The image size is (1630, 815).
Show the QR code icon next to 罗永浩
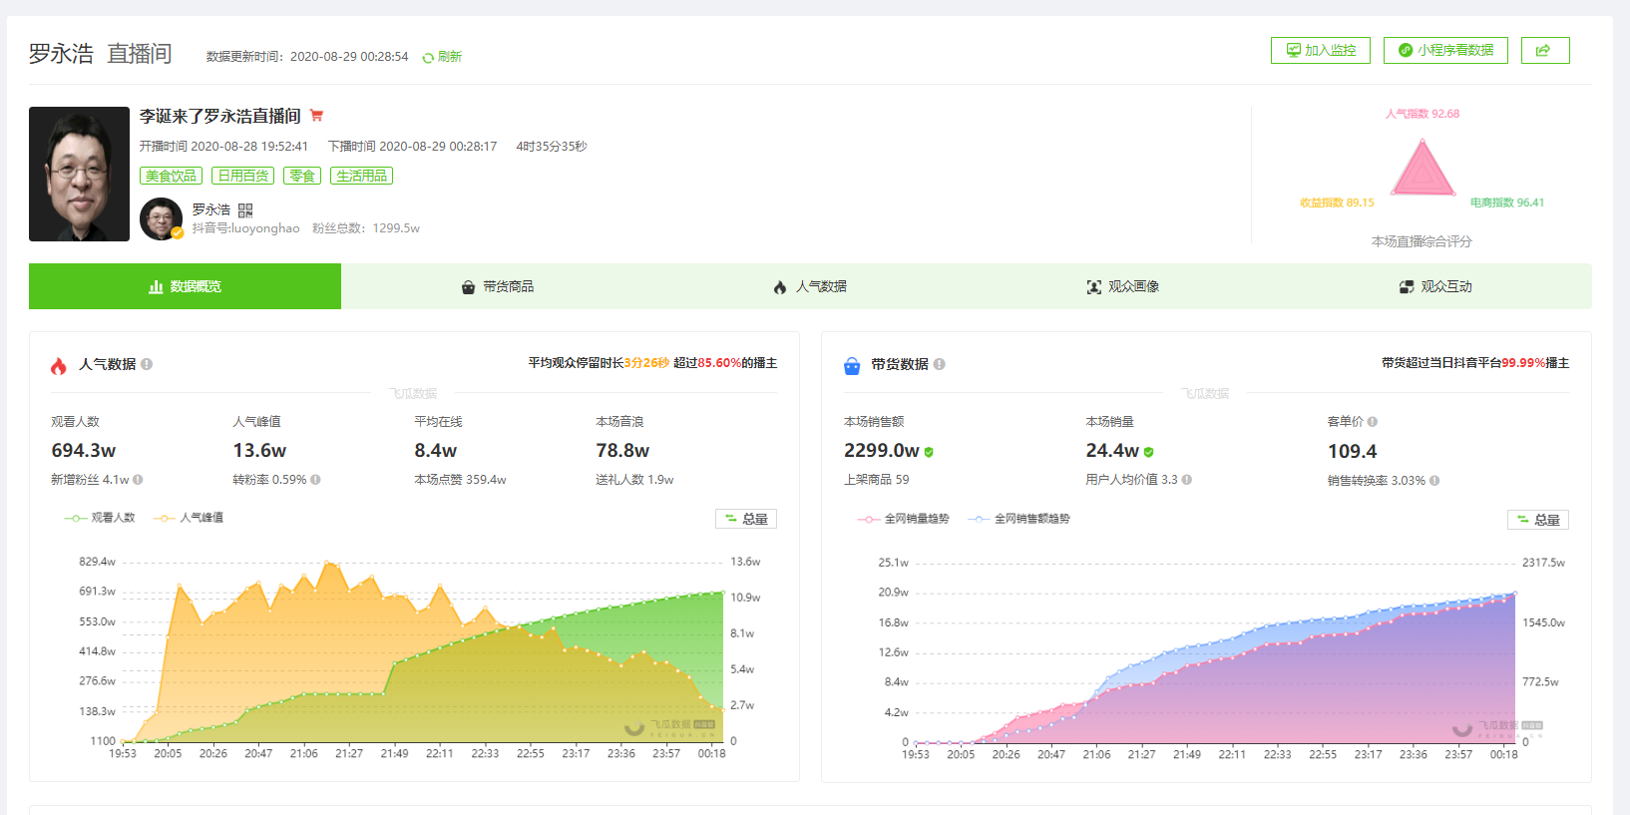click(x=245, y=210)
